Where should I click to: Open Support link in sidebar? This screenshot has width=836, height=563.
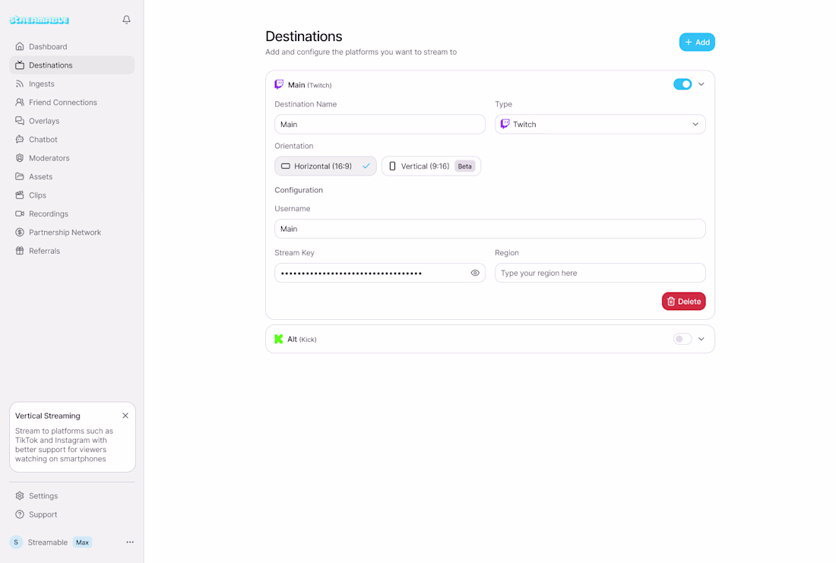coord(72,514)
